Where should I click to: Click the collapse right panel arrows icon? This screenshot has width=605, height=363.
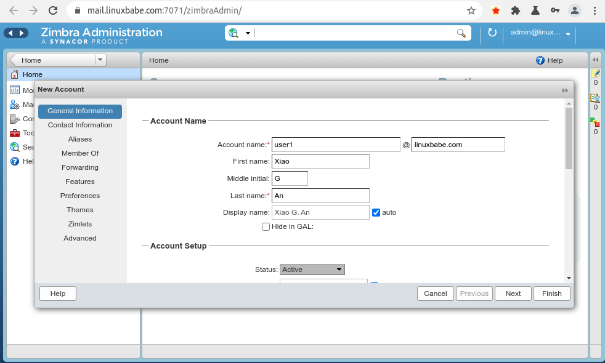pos(595,60)
